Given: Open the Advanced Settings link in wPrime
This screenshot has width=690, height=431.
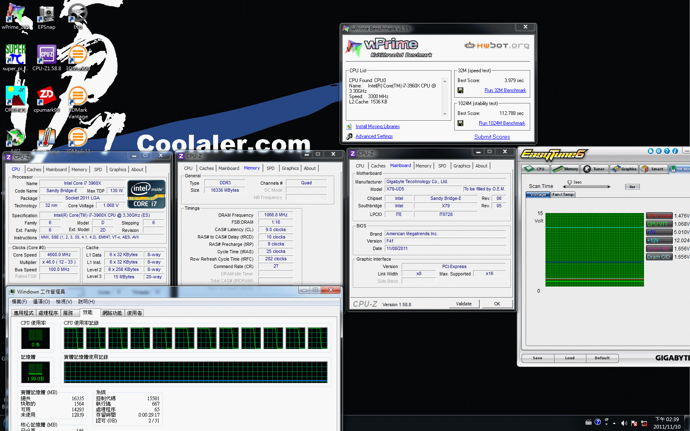Looking at the screenshot, I should point(374,136).
